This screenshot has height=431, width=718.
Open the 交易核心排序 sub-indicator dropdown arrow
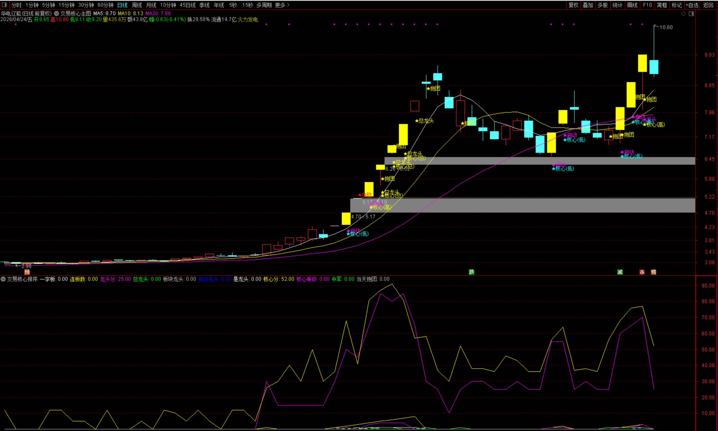click(x=3, y=279)
